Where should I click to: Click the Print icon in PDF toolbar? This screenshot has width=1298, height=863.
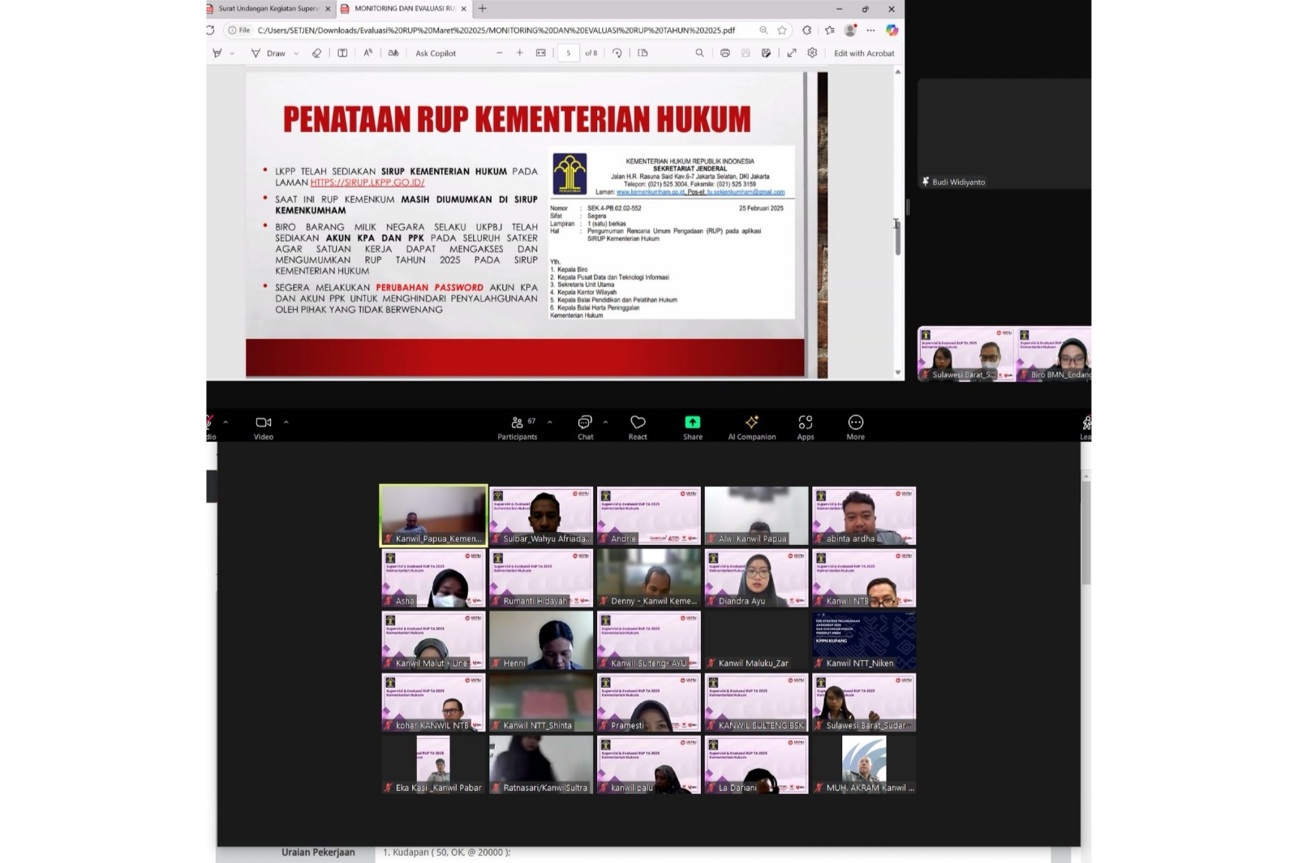[x=724, y=54]
